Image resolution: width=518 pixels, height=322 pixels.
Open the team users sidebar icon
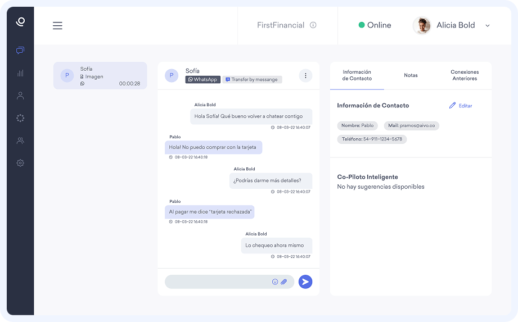pyautogui.click(x=20, y=140)
